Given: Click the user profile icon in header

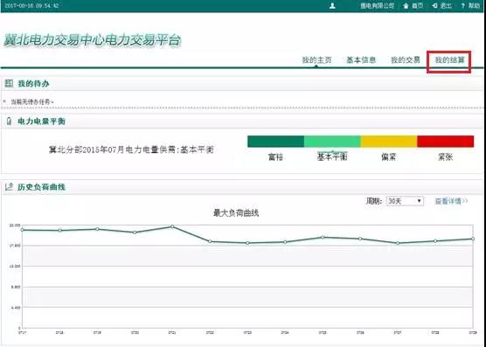Looking at the screenshot, I should point(332,5).
